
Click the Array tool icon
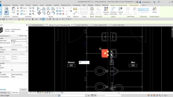pos(57,11)
